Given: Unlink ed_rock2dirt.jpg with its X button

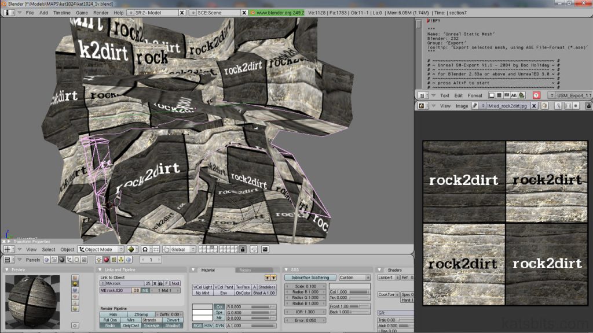Looking at the screenshot, I should tap(534, 106).
